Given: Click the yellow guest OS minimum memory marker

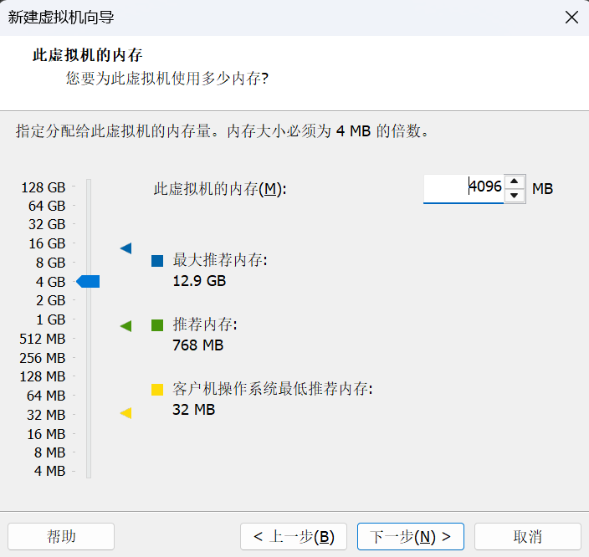Looking at the screenshot, I should click(x=125, y=413).
